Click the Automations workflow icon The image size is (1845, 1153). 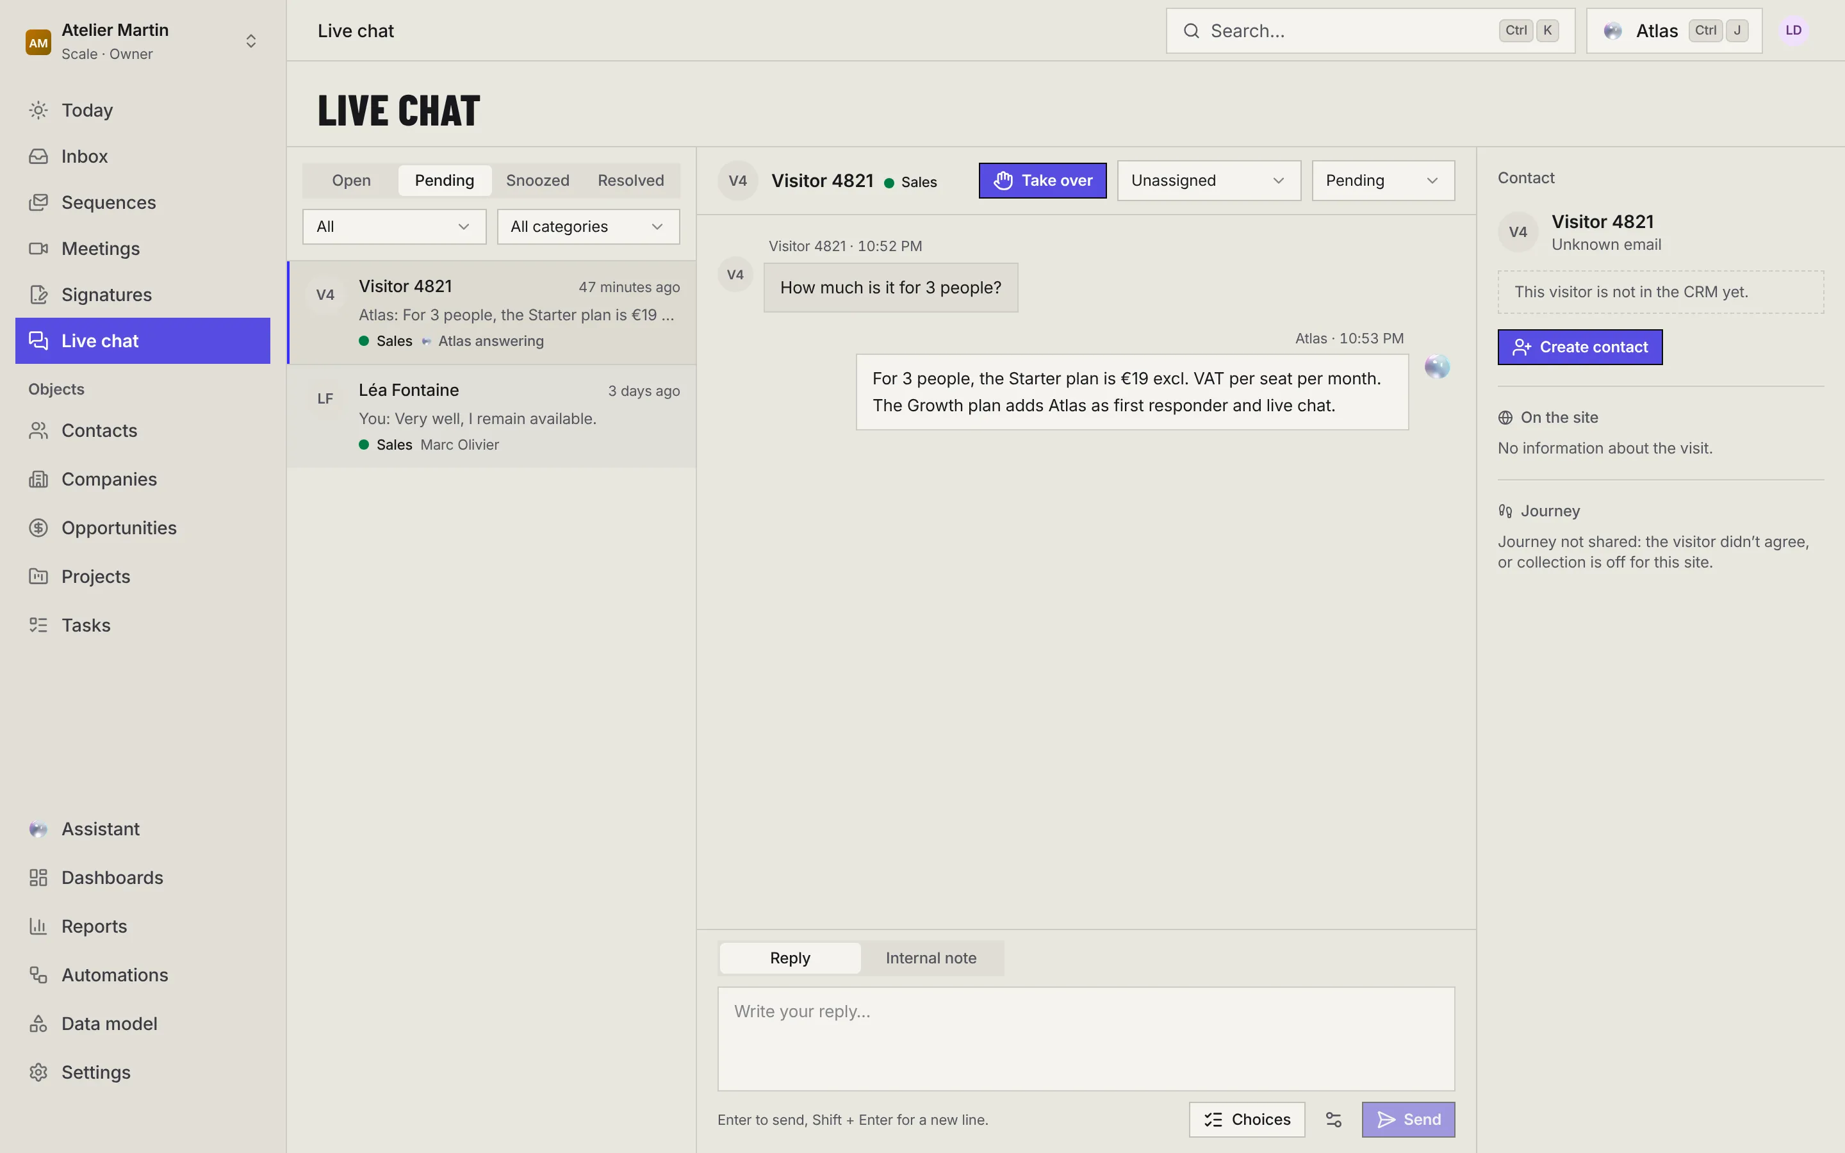[x=38, y=976]
